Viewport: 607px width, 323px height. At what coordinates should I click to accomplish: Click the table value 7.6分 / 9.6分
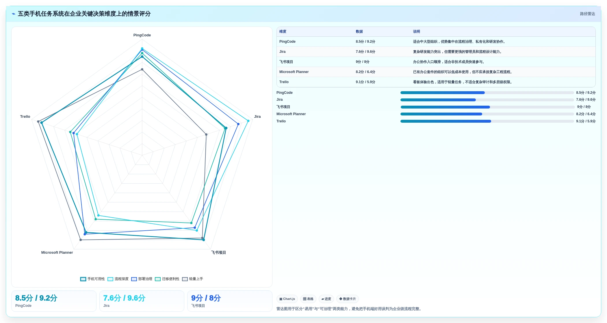pyautogui.click(x=365, y=52)
